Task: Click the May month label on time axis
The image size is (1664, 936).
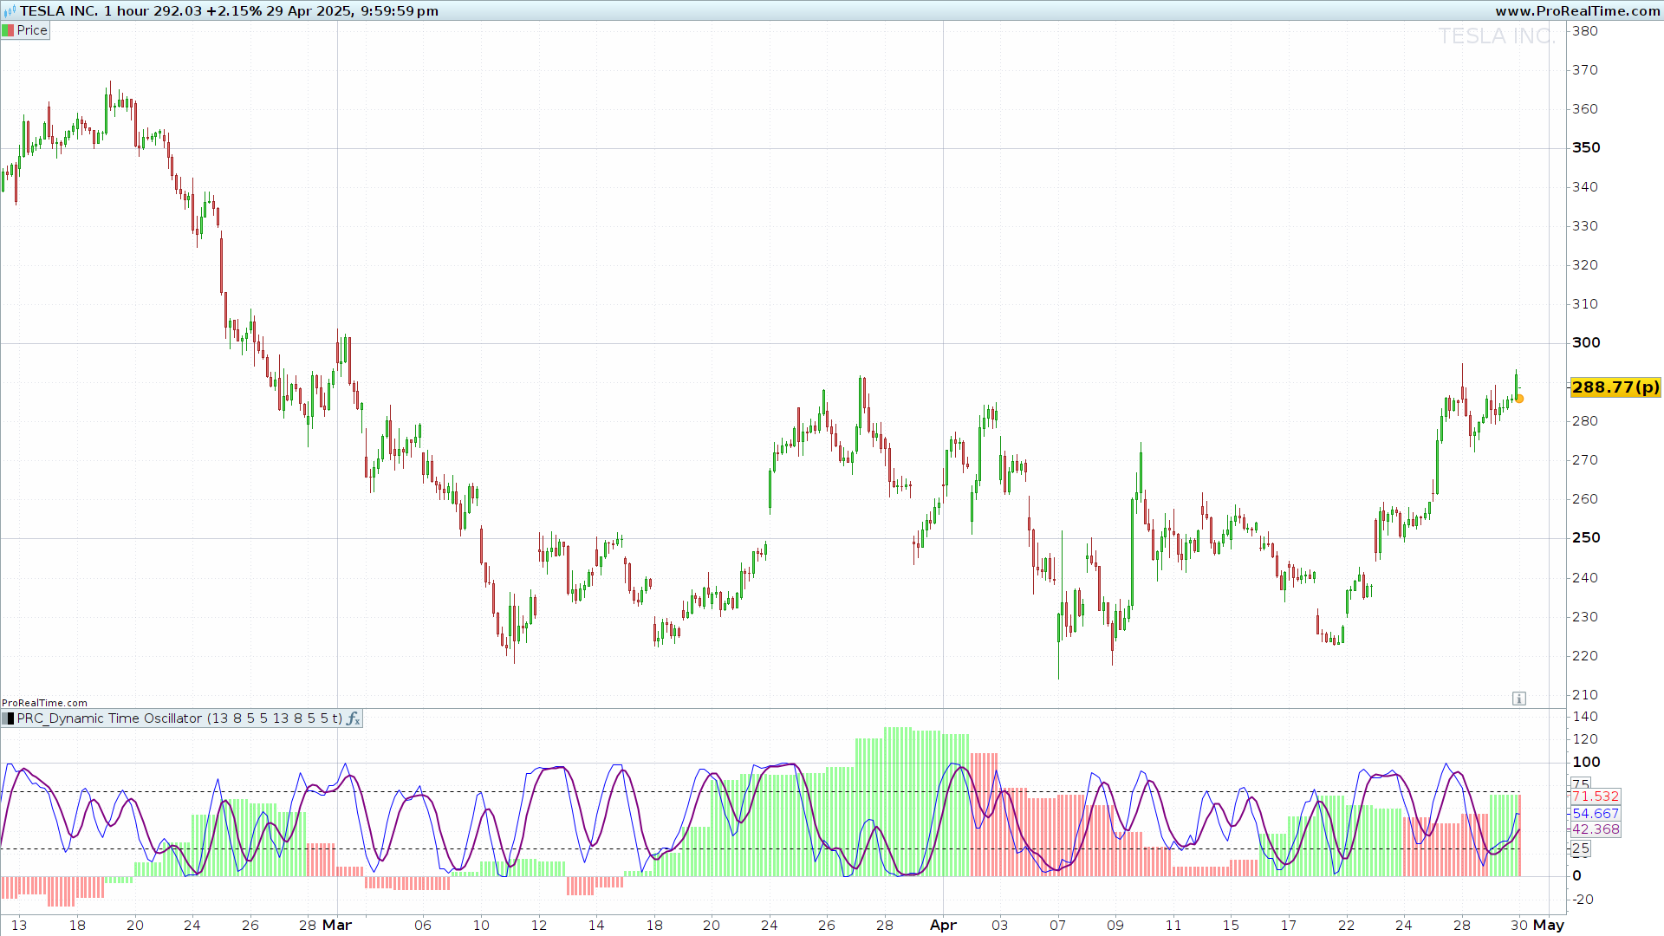Action: pos(1548,926)
